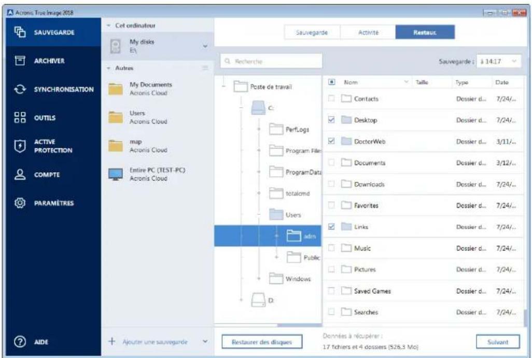Sort by the Nom column header
Image resolution: width=532 pixels, height=358 pixels.
[x=351, y=82]
